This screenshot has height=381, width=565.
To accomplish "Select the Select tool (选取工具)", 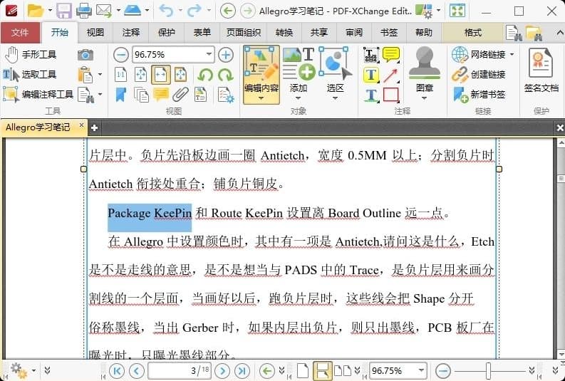I will 30,75.
